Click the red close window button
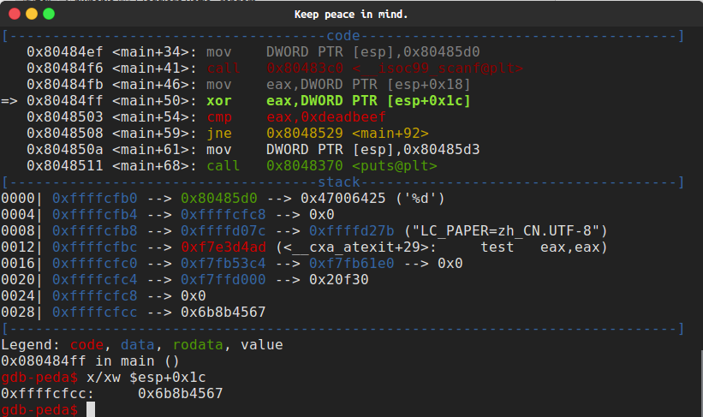 click(15, 14)
